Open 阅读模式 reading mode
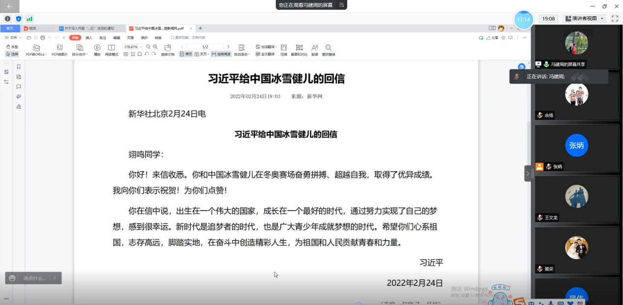This screenshot has width=623, height=305. (112, 48)
